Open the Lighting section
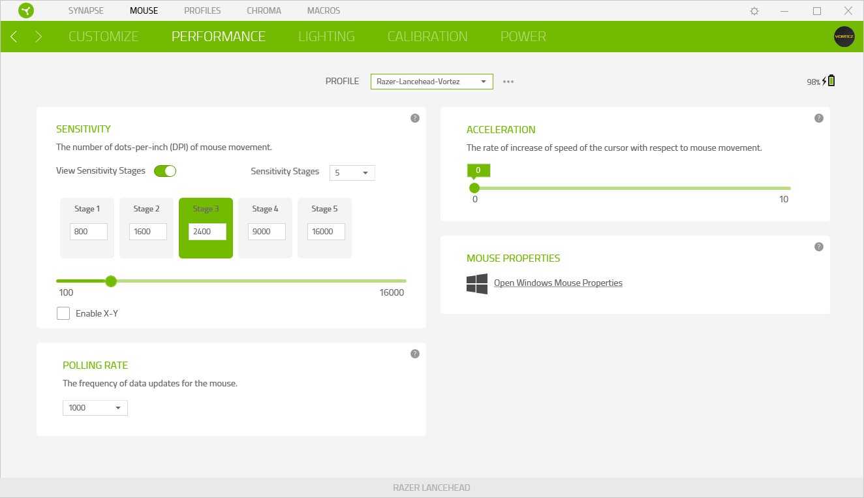Image resolution: width=864 pixels, height=498 pixels. 327,37
